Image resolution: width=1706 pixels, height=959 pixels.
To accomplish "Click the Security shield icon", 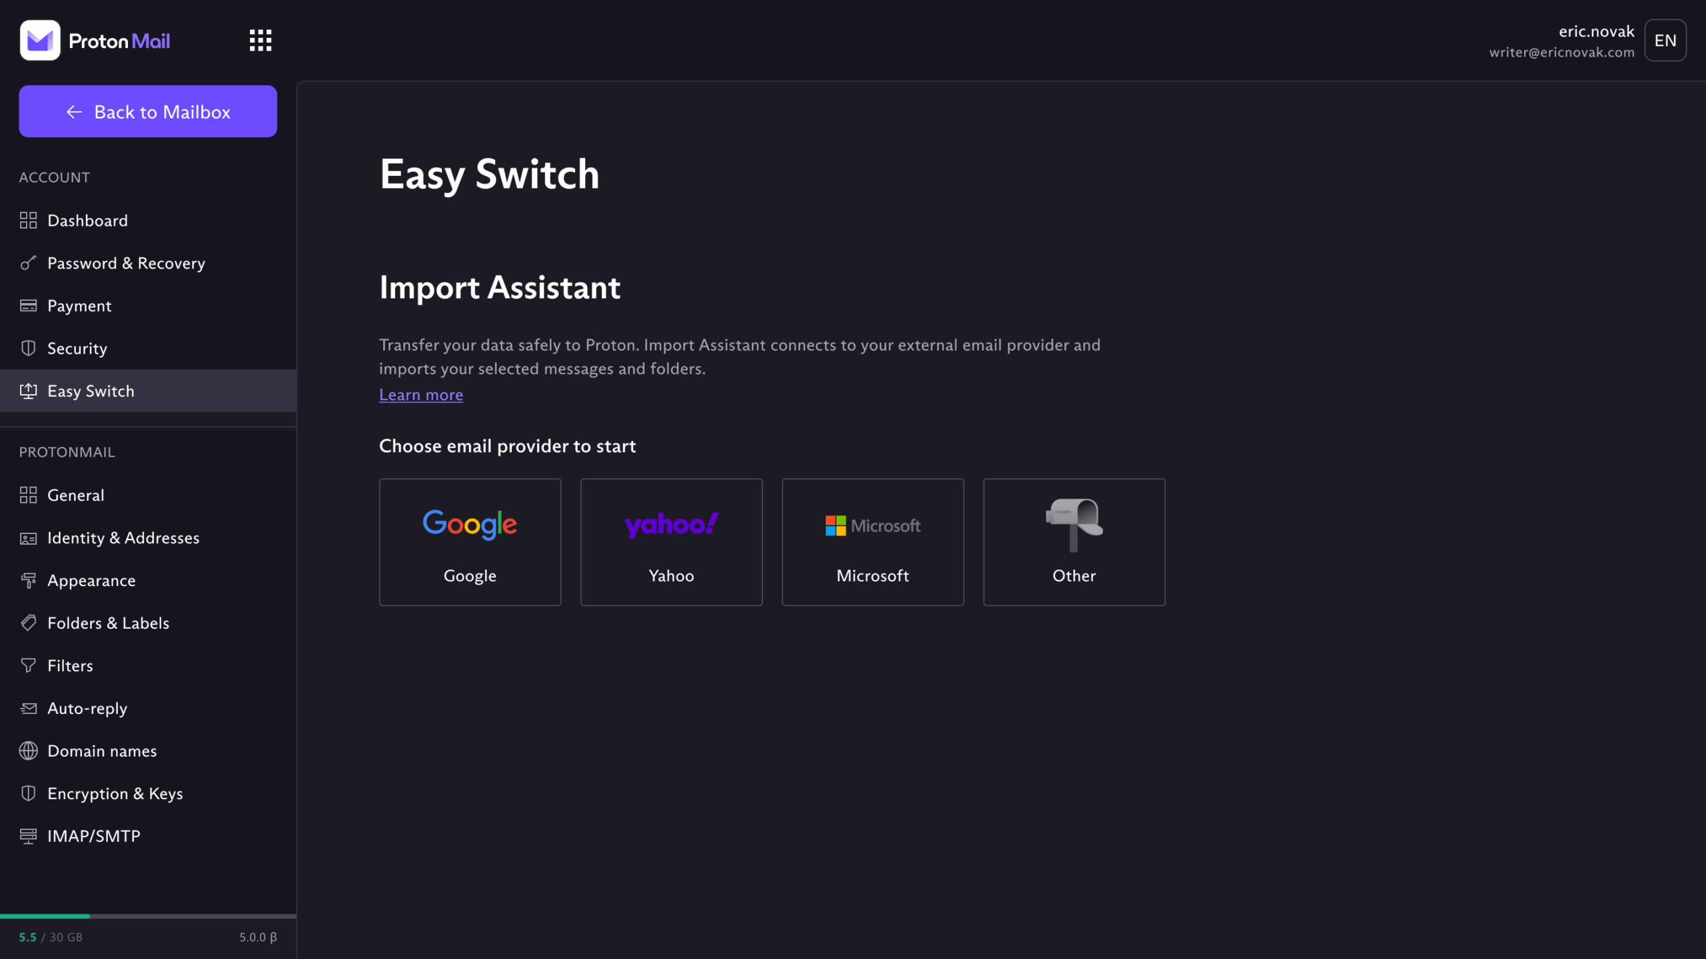I will pos(28,348).
